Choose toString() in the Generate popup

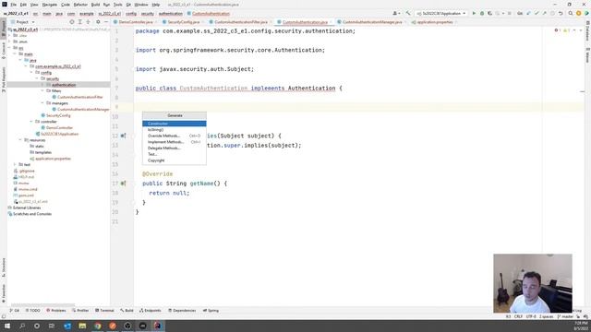[175, 129]
